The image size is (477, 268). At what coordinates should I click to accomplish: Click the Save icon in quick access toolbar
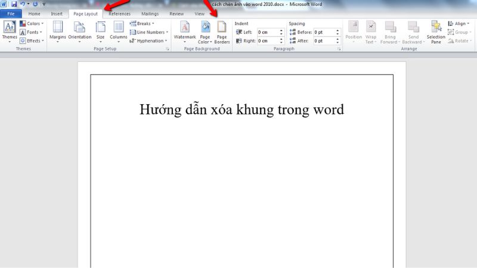point(13,4)
